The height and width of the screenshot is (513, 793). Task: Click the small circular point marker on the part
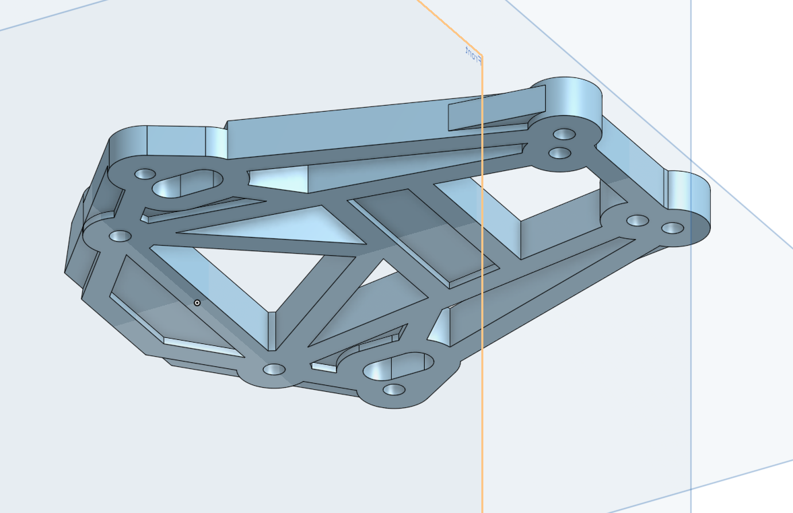197,302
